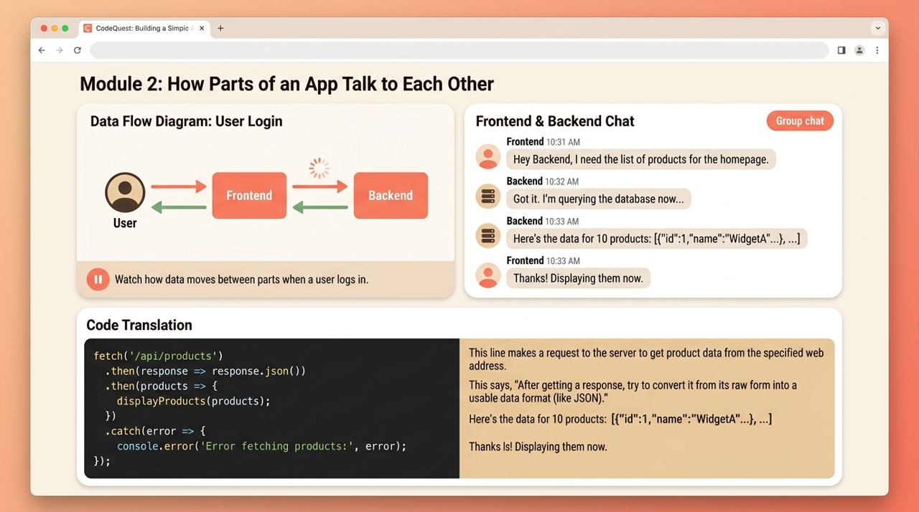Reload the page
The width and height of the screenshot is (919, 512).
click(78, 50)
